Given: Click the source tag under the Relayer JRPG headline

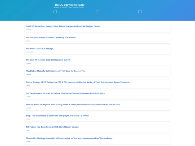Looking at the screenshot, I should coord(28,85).
